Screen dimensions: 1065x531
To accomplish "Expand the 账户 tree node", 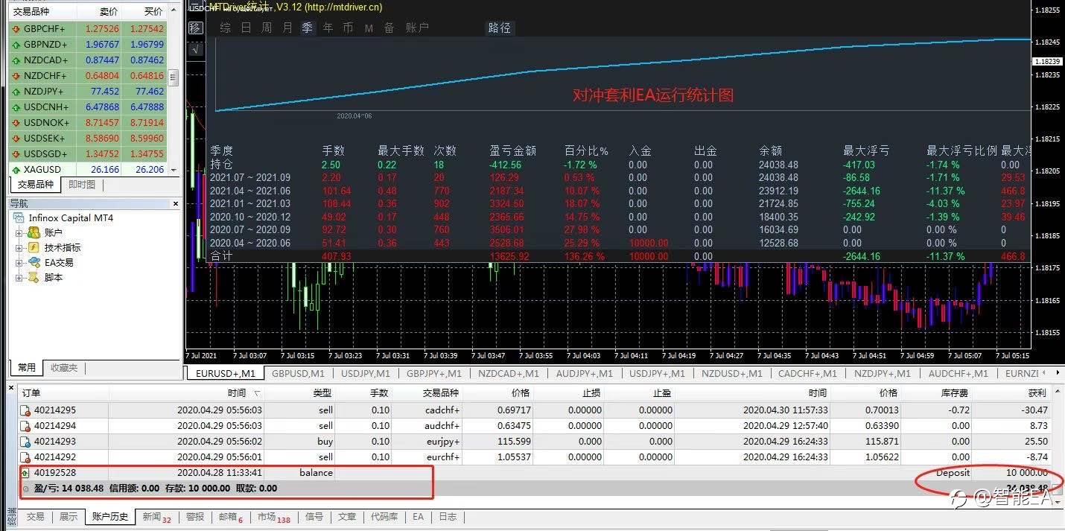I will coord(19,233).
